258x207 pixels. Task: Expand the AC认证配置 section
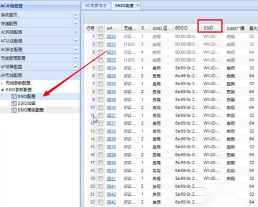(75, 41)
